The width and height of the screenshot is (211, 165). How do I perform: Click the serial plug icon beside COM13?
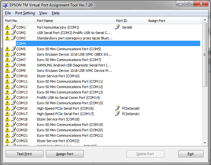pos(13,92)
